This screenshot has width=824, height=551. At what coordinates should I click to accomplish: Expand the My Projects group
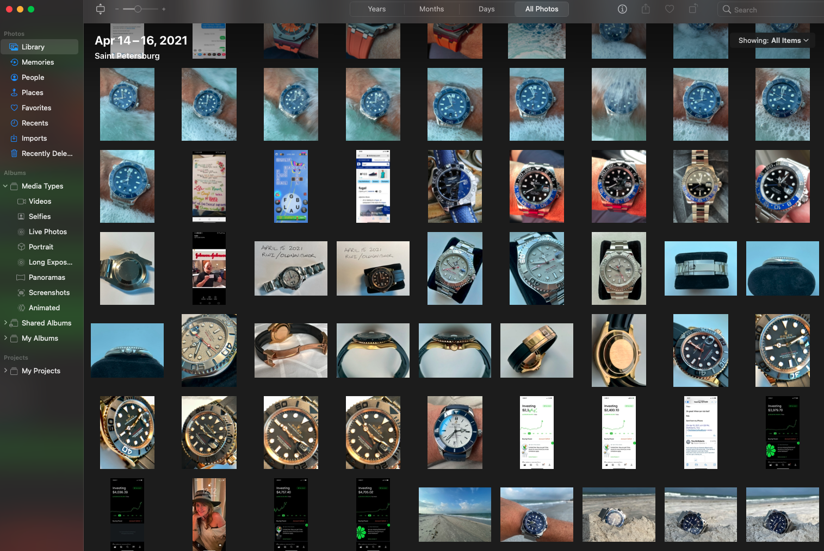click(5, 371)
